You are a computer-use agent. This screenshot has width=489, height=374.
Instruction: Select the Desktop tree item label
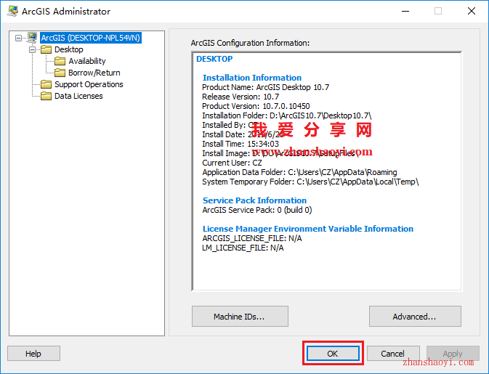[68, 49]
